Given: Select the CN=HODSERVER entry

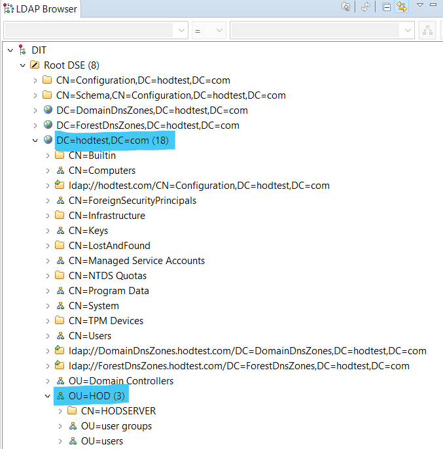Looking at the screenshot, I should [118, 411].
